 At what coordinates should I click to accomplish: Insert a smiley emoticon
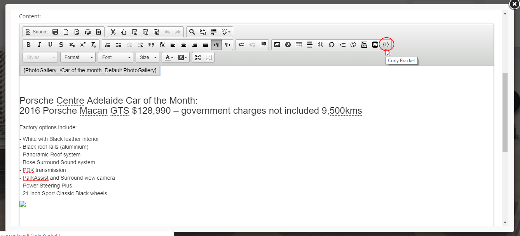tap(321, 45)
